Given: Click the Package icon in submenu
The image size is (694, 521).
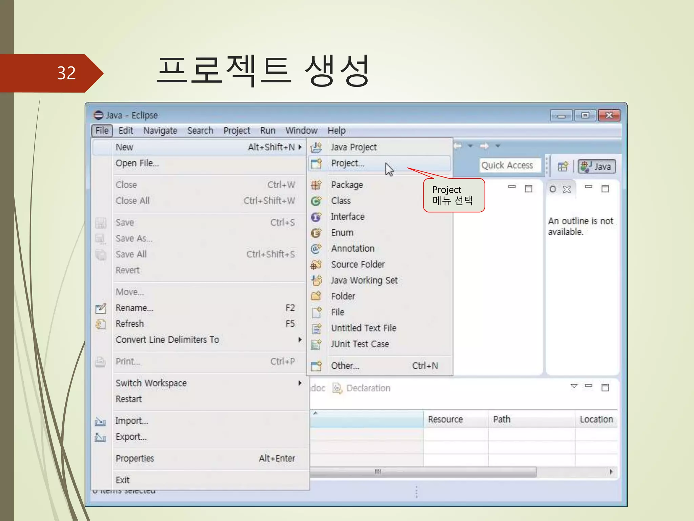Looking at the screenshot, I should (x=316, y=185).
